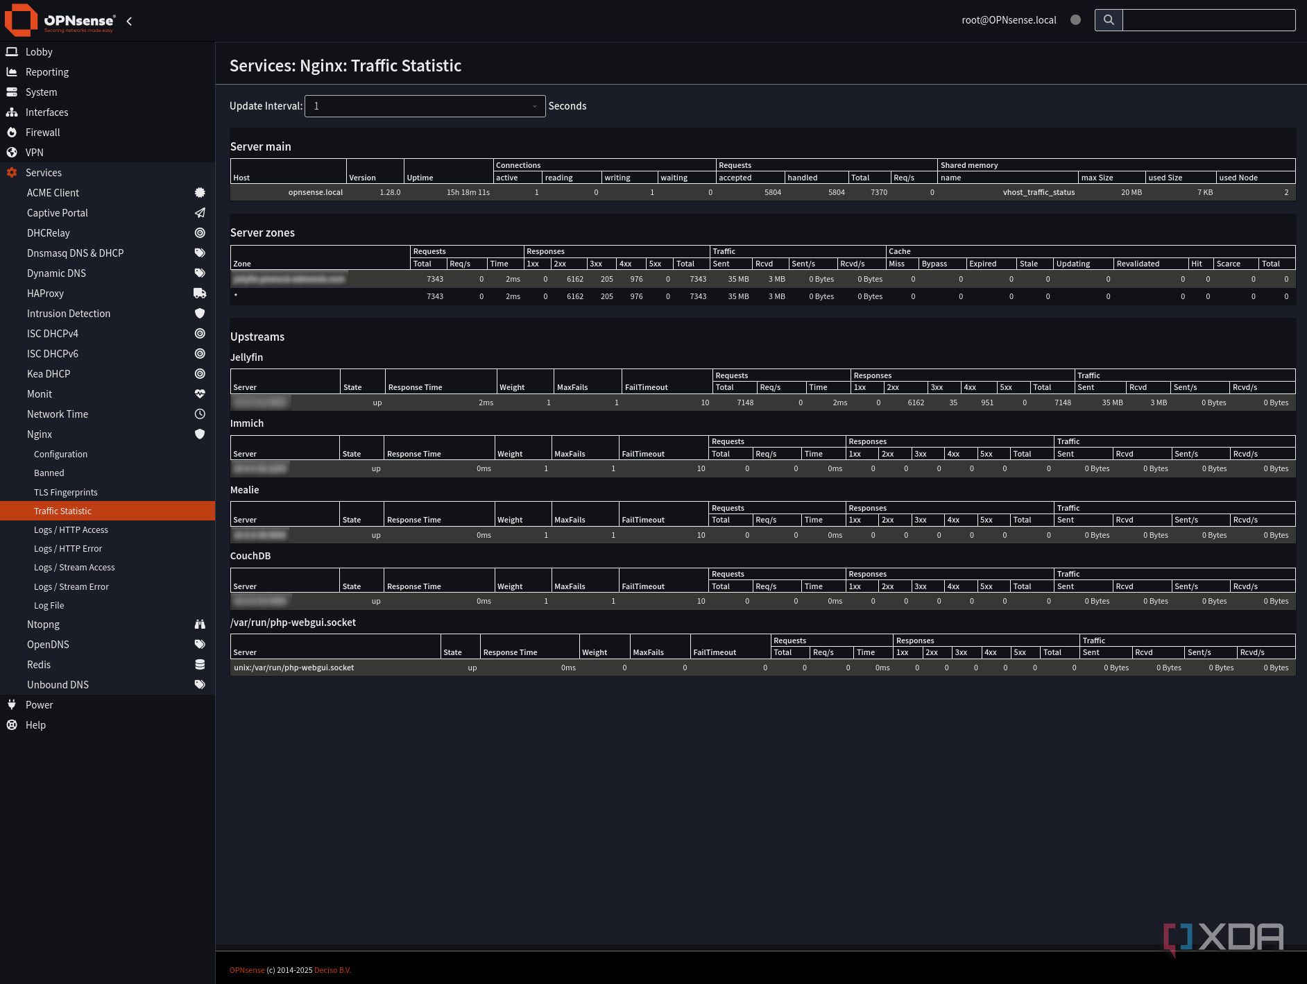Click the status indicator dot
This screenshot has height=984, width=1307.
coord(1075,20)
